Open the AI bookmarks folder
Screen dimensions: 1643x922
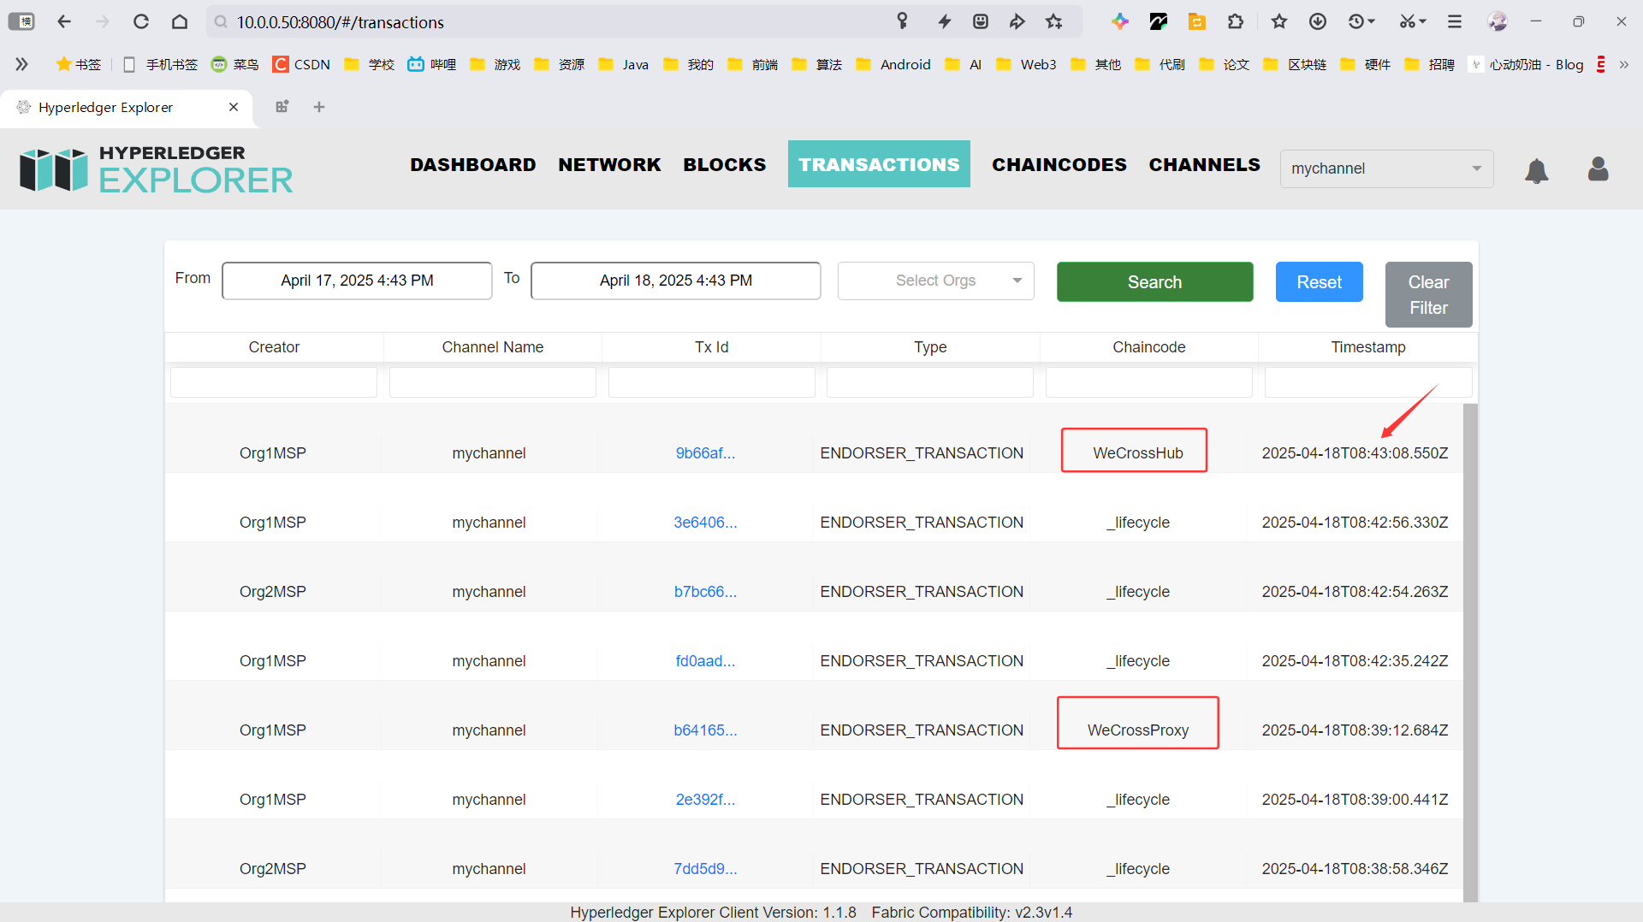[x=964, y=64]
